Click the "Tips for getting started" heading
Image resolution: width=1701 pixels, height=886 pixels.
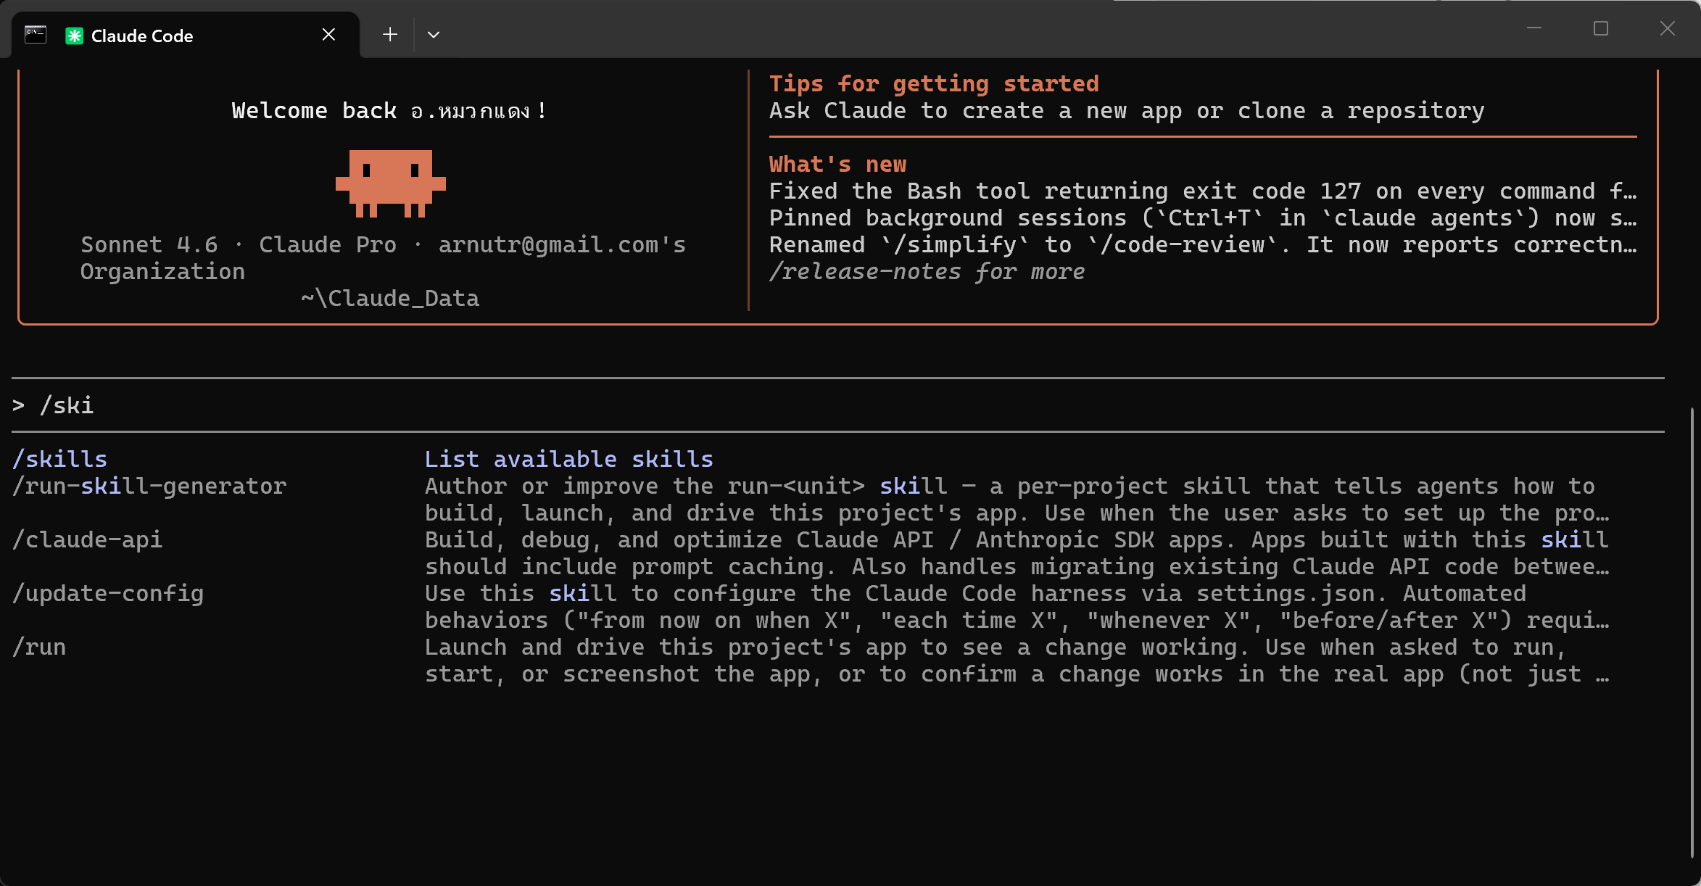point(934,83)
